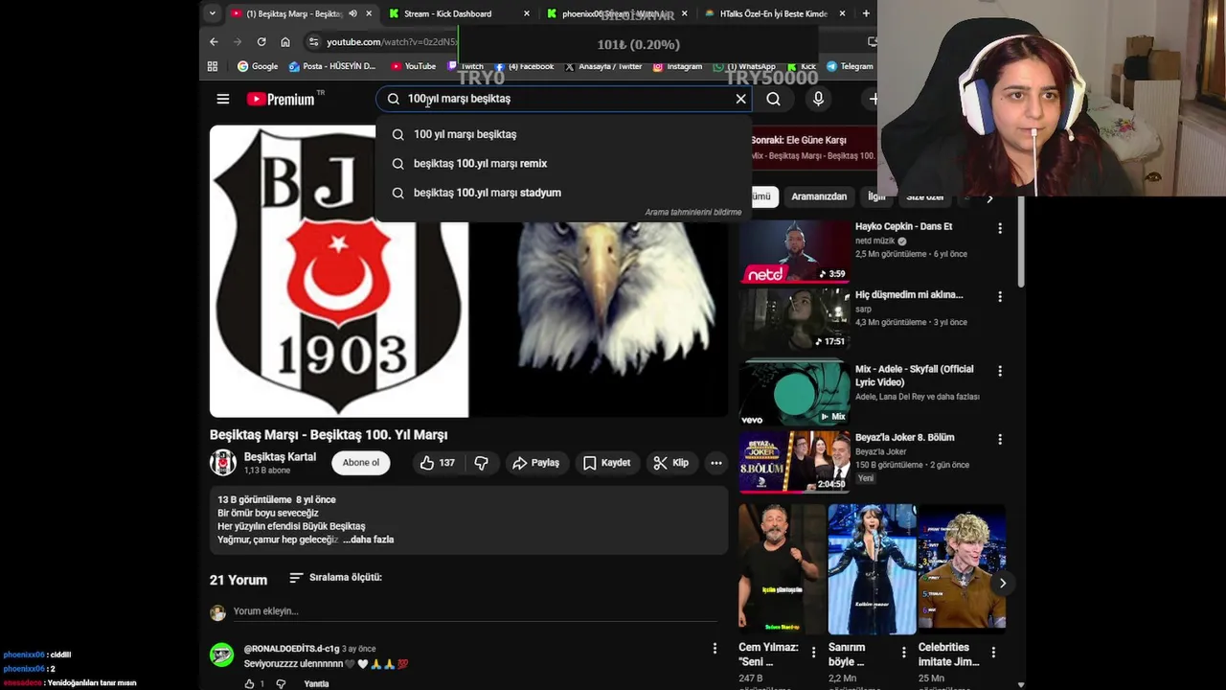Screen dimensions: 1226x690
Task: Show next Shorts with carousel right arrow
Action: coord(1003,583)
